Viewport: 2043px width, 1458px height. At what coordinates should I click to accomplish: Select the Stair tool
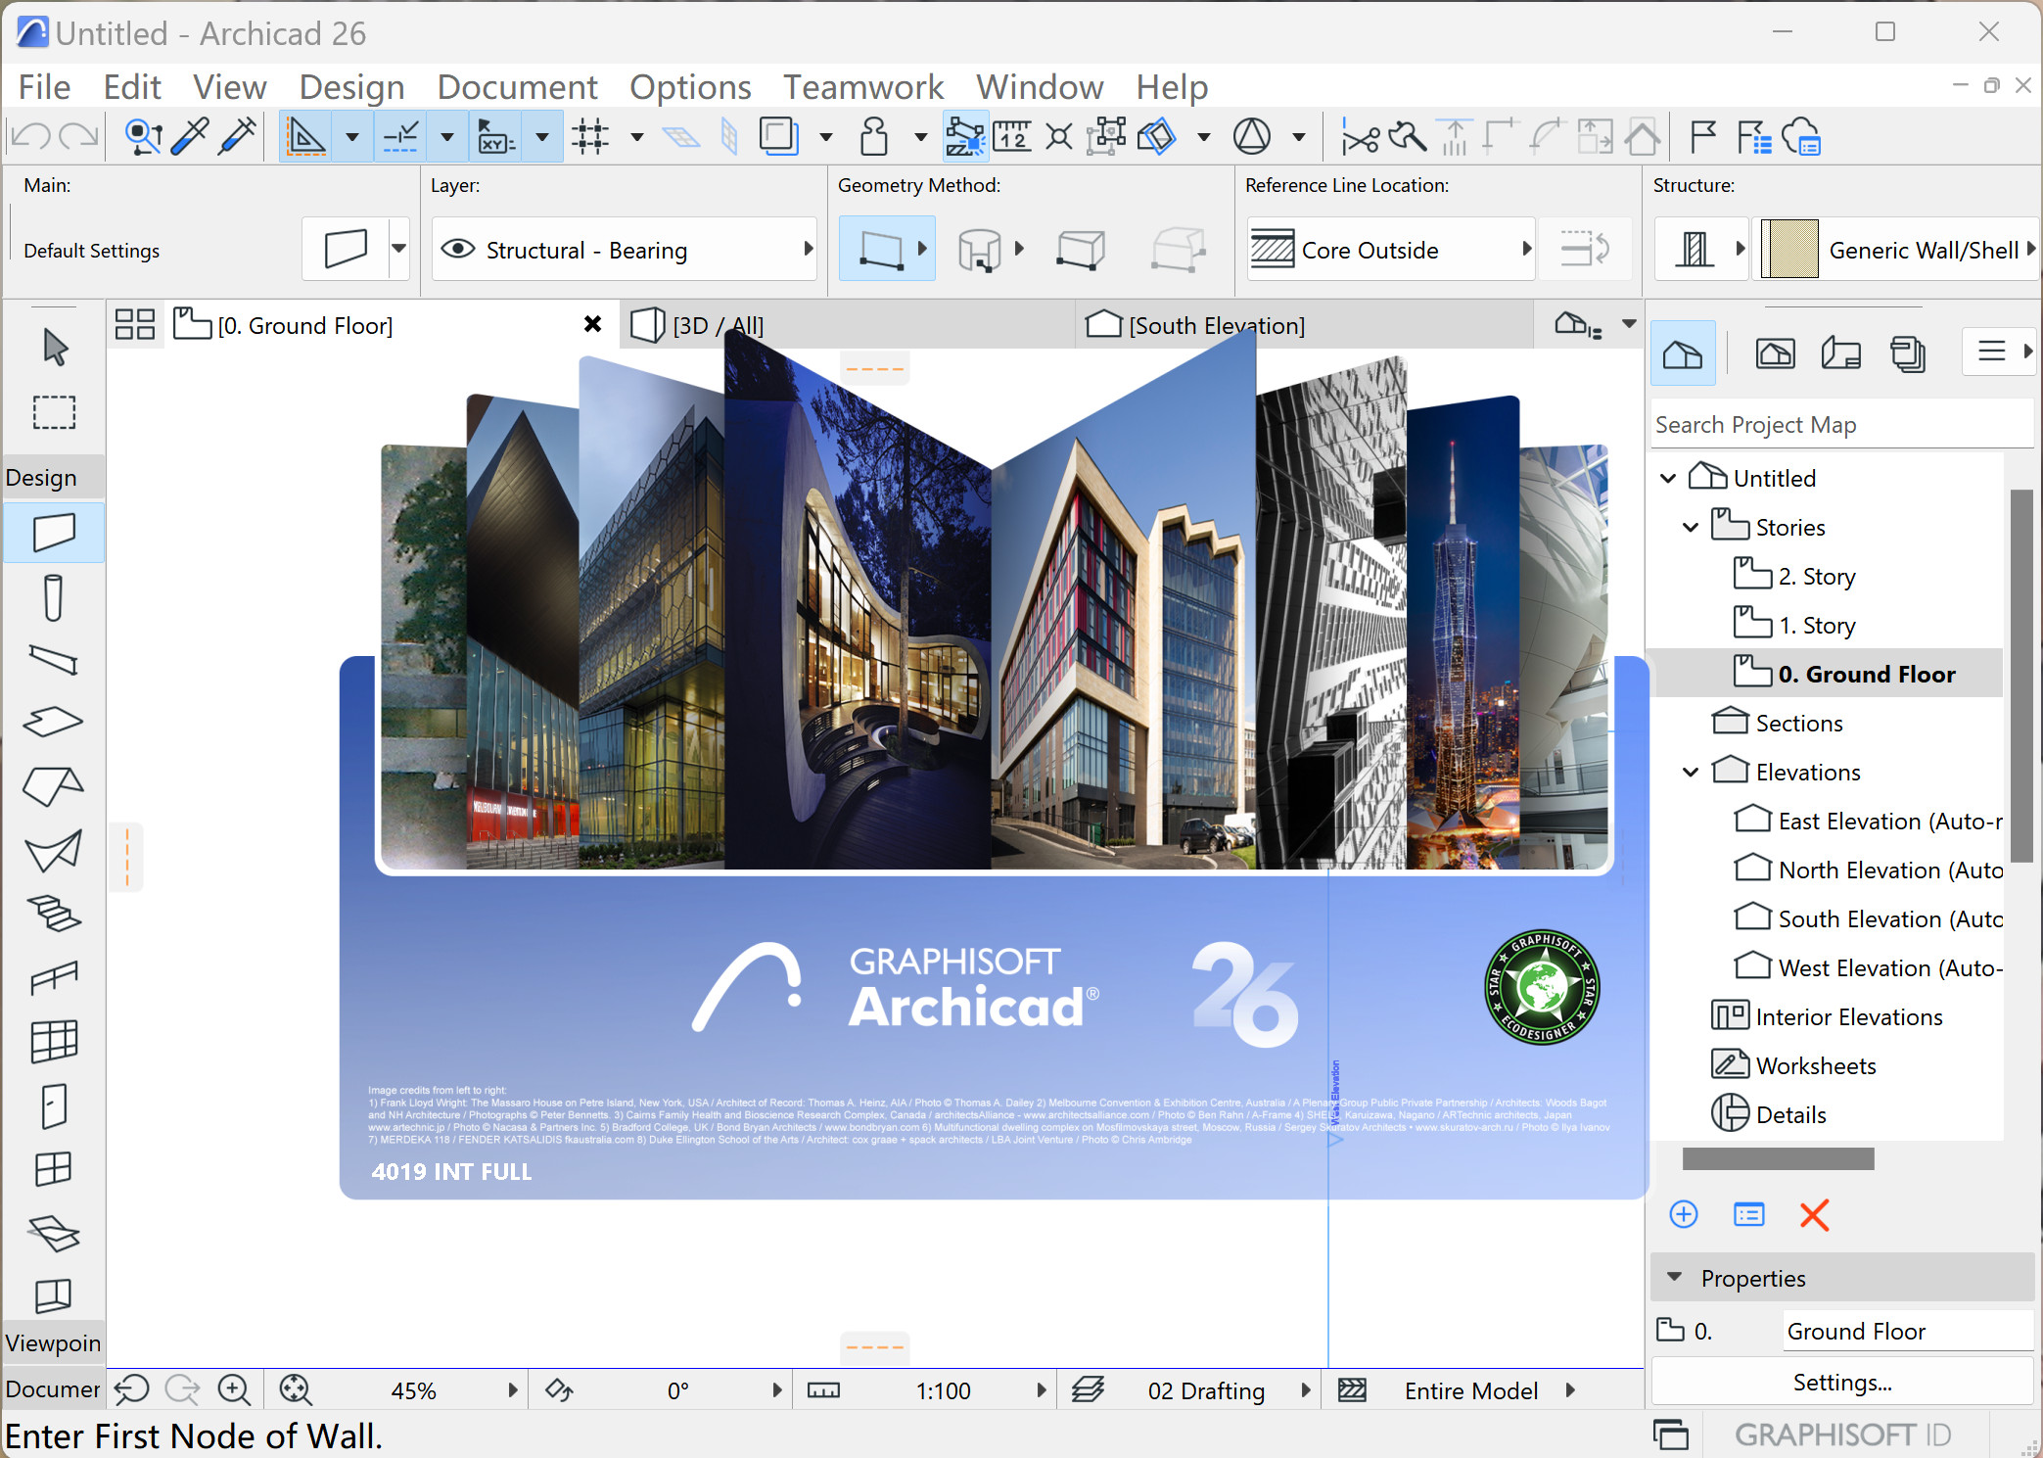tap(54, 914)
